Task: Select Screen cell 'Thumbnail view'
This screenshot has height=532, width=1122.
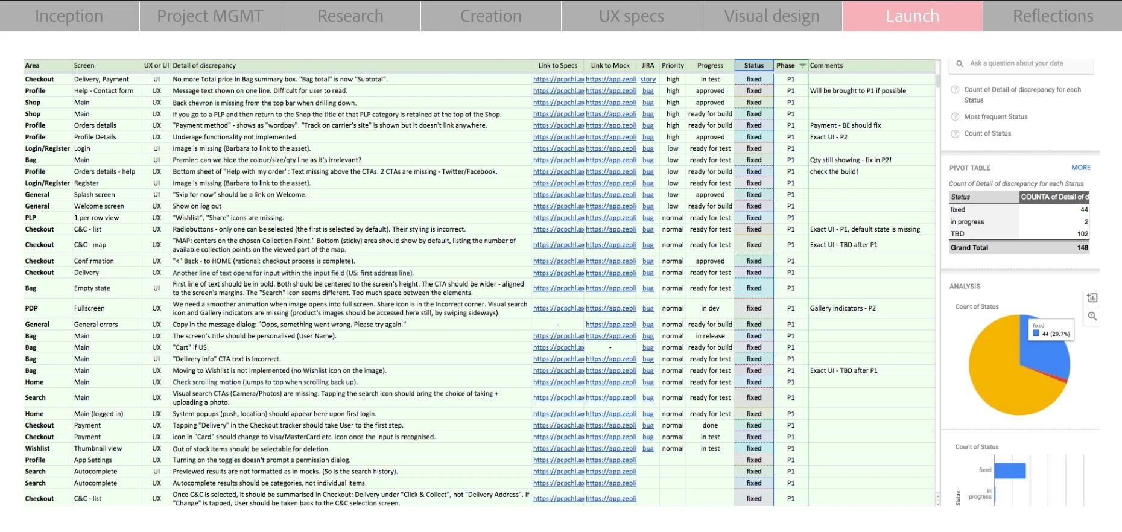Action: [107, 449]
